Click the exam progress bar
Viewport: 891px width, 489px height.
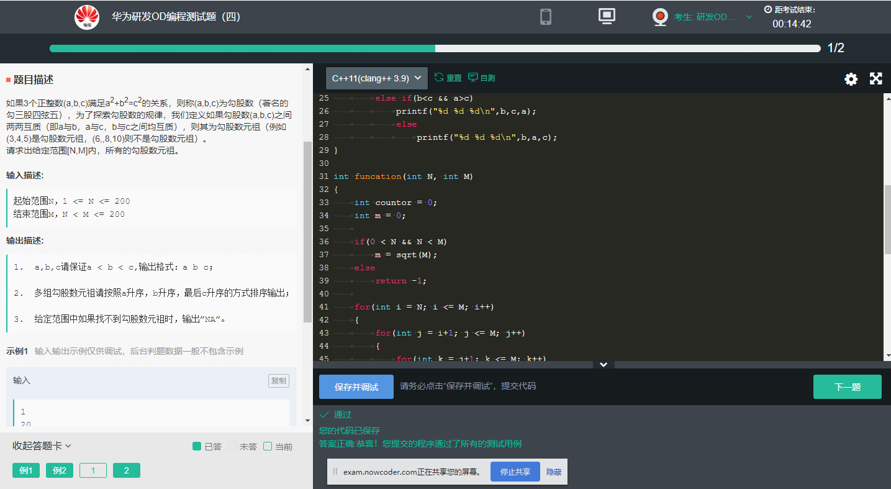pyautogui.click(x=435, y=48)
